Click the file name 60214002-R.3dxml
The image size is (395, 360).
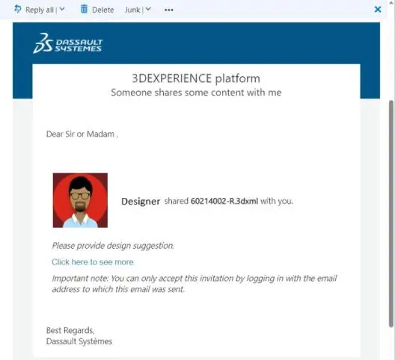(x=224, y=201)
